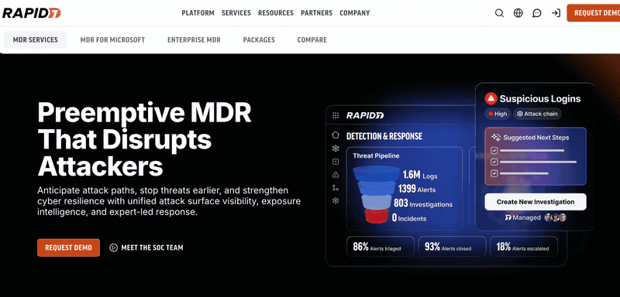The width and height of the screenshot is (620, 297).
Task: Click the branch nodes icon in dashboard sidebar
Action: [x=336, y=187]
